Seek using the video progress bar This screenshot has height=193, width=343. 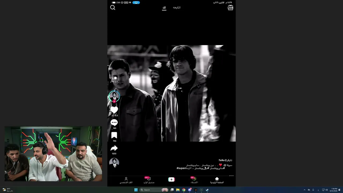tap(171, 176)
